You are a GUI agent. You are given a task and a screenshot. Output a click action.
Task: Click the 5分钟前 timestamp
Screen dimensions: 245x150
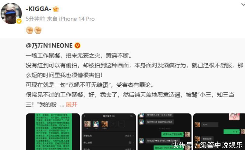[35, 19]
